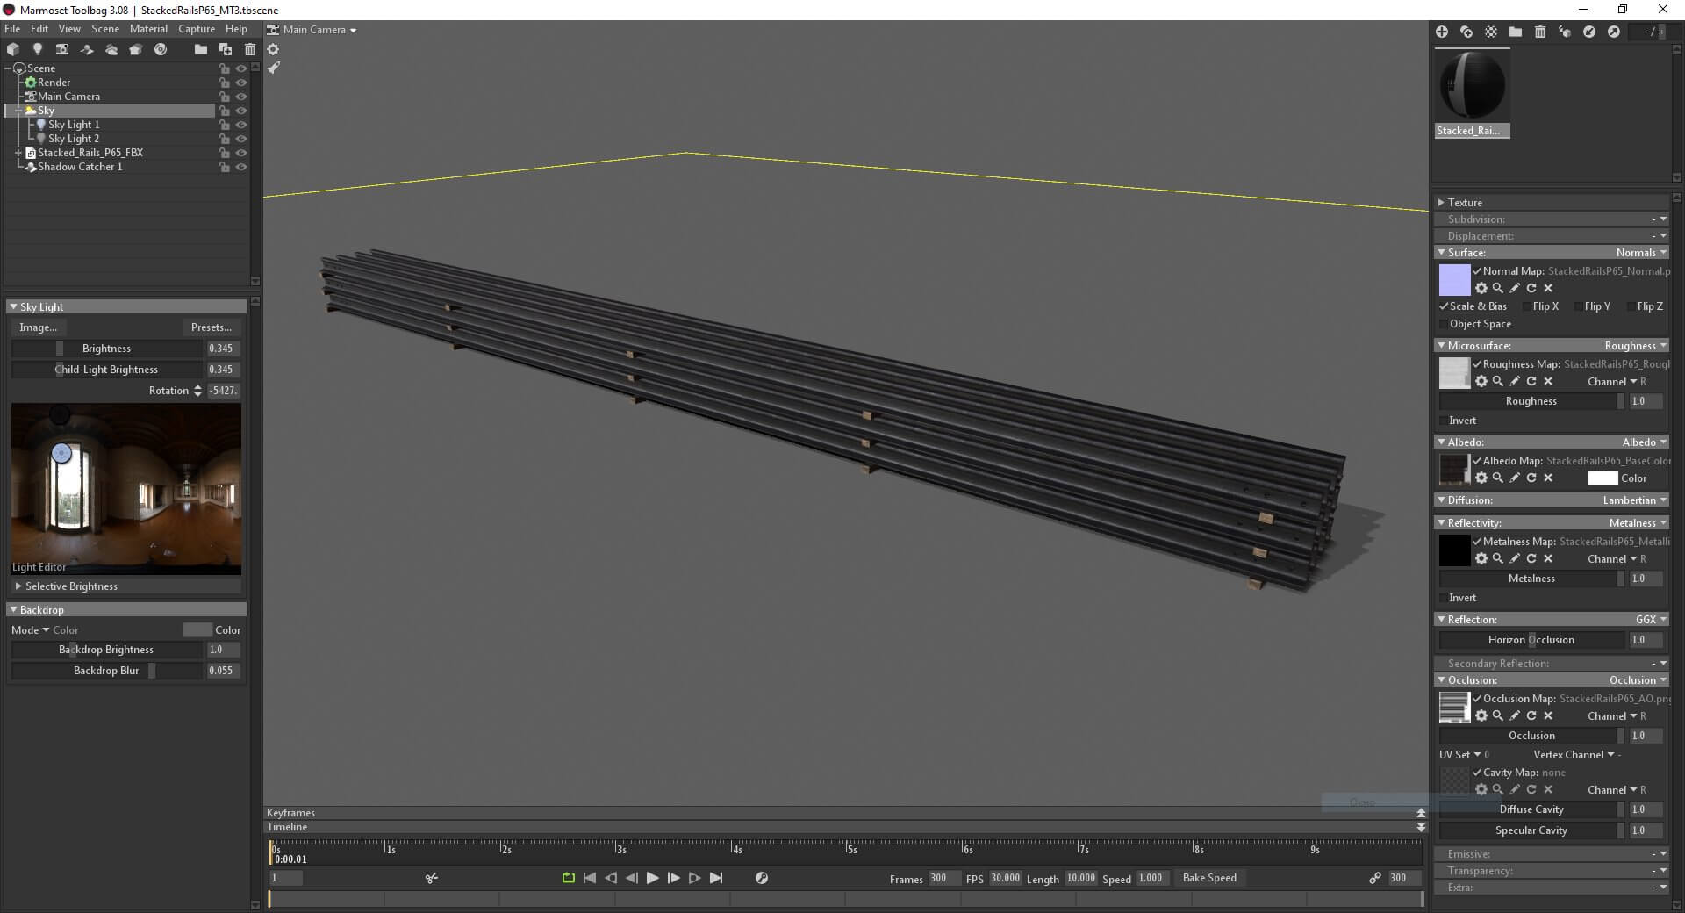Open the Scene menu
The height and width of the screenshot is (913, 1685).
click(105, 29)
